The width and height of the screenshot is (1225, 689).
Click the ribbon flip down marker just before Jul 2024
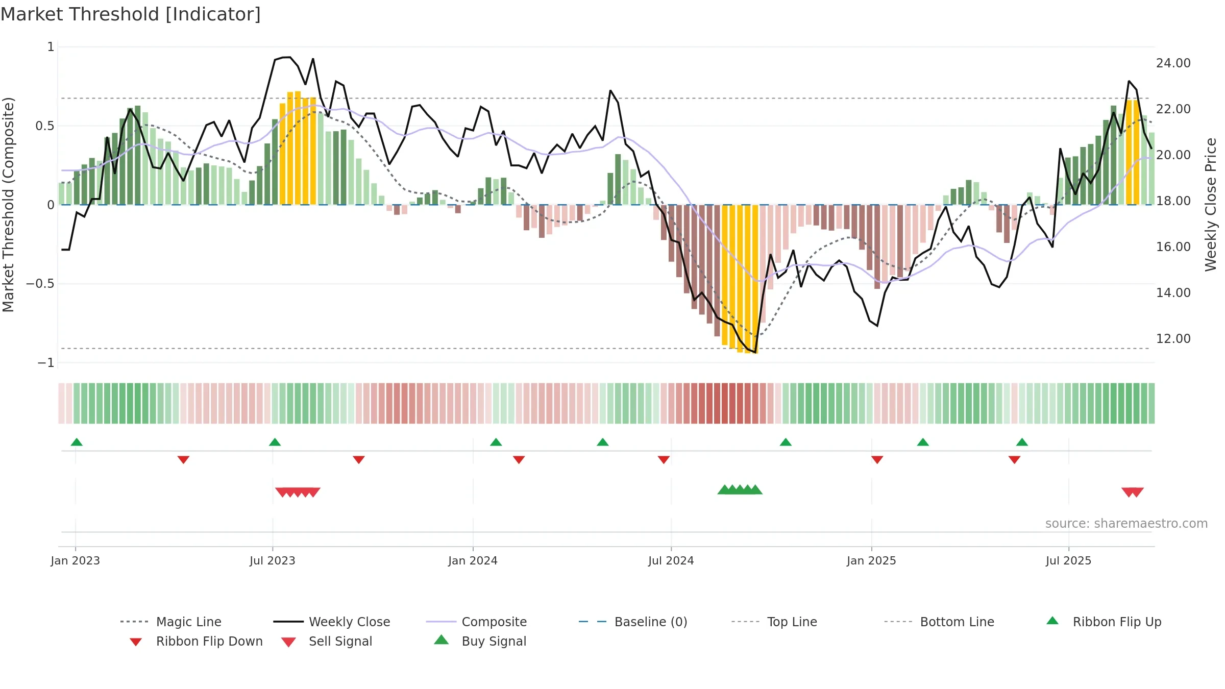pyautogui.click(x=664, y=460)
